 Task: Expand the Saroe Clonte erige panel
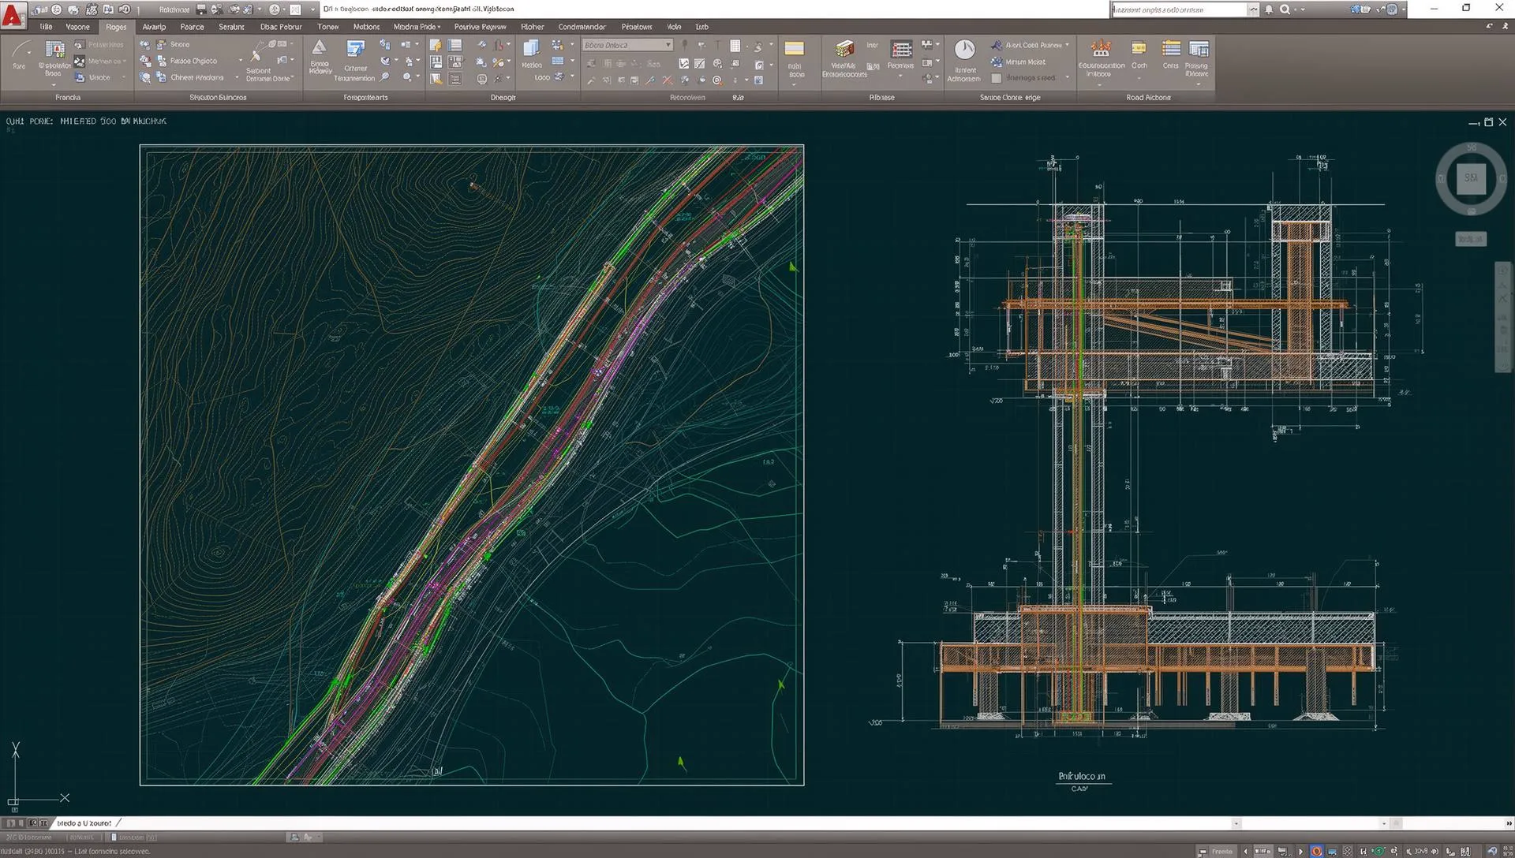(x=1010, y=97)
